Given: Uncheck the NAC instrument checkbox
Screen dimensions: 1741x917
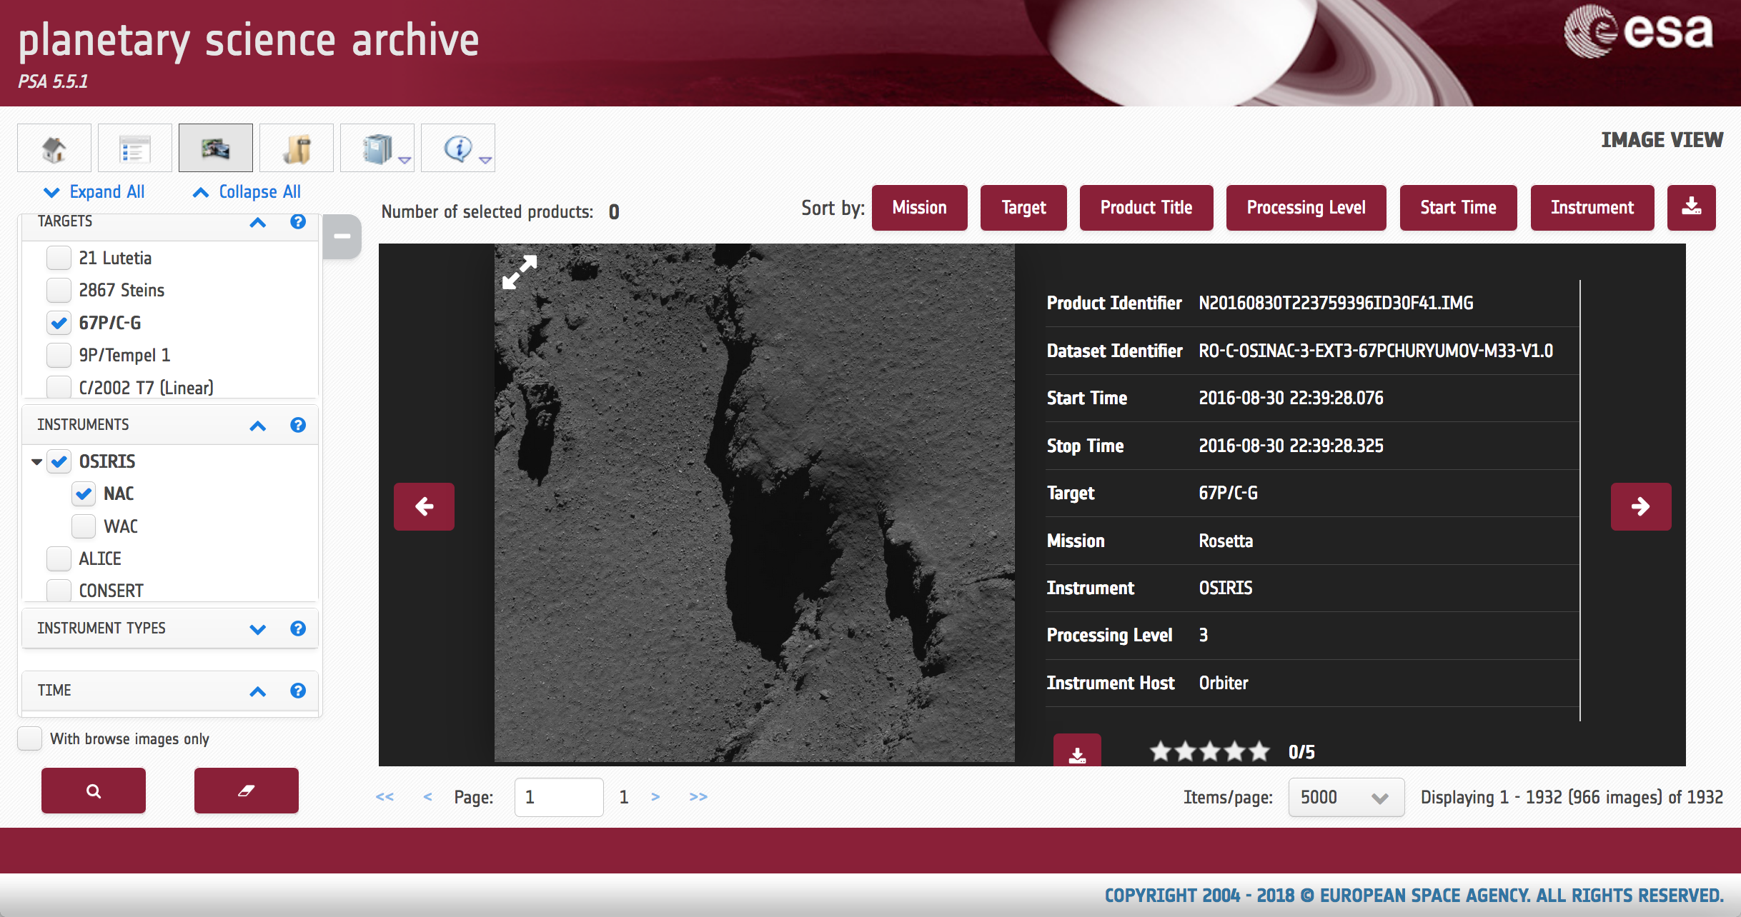Looking at the screenshot, I should [x=84, y=493].
